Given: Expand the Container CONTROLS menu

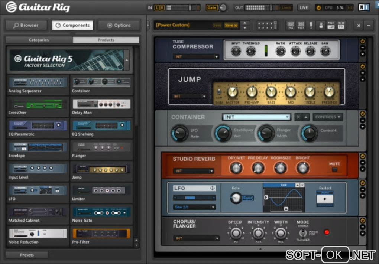Looking at the screenshot, I should pyautogui.click(x=328, y=117).
